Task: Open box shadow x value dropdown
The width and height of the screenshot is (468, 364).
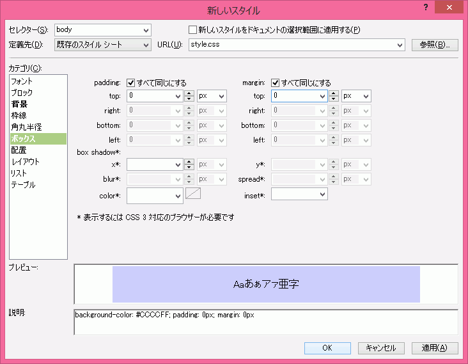Action: (x=178, y=164)
